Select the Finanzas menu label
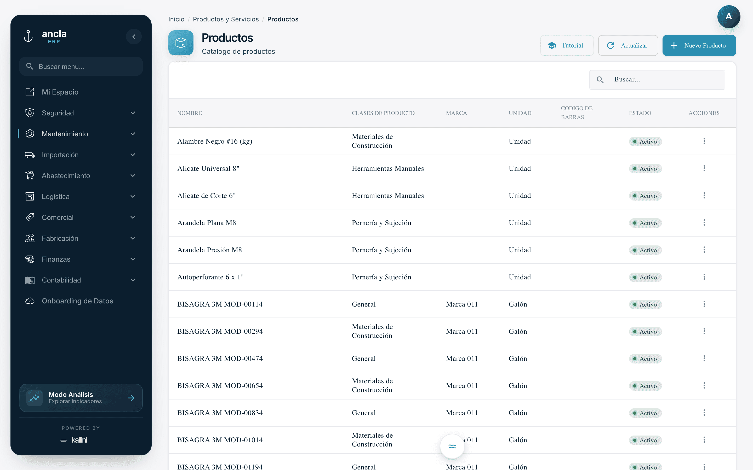753x470 pixels. point(56,259)
